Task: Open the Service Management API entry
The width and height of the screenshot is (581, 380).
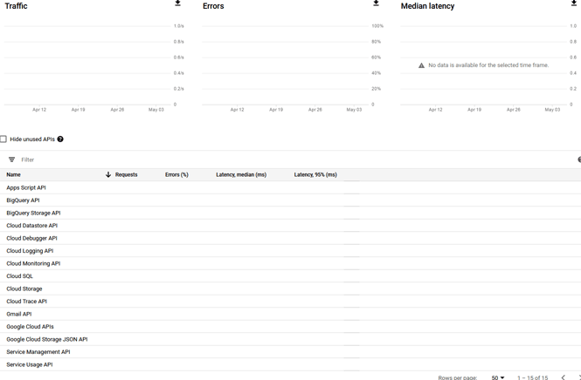Action: click(38, 351)
